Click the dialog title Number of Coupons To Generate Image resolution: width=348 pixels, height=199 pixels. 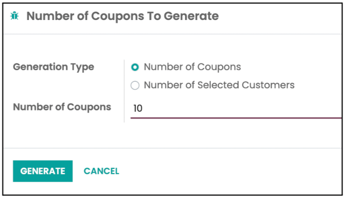coord(122,17)
